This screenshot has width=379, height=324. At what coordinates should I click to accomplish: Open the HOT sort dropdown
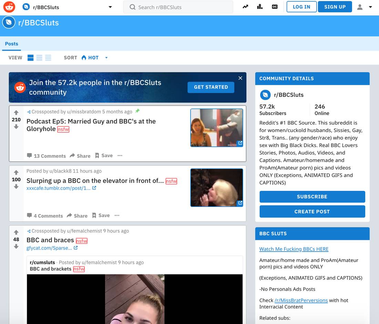pyautogui.click(x=94, y=58)
